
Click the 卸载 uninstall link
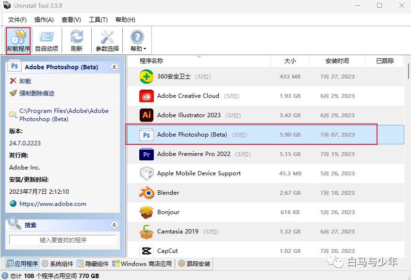pos(25,81)
